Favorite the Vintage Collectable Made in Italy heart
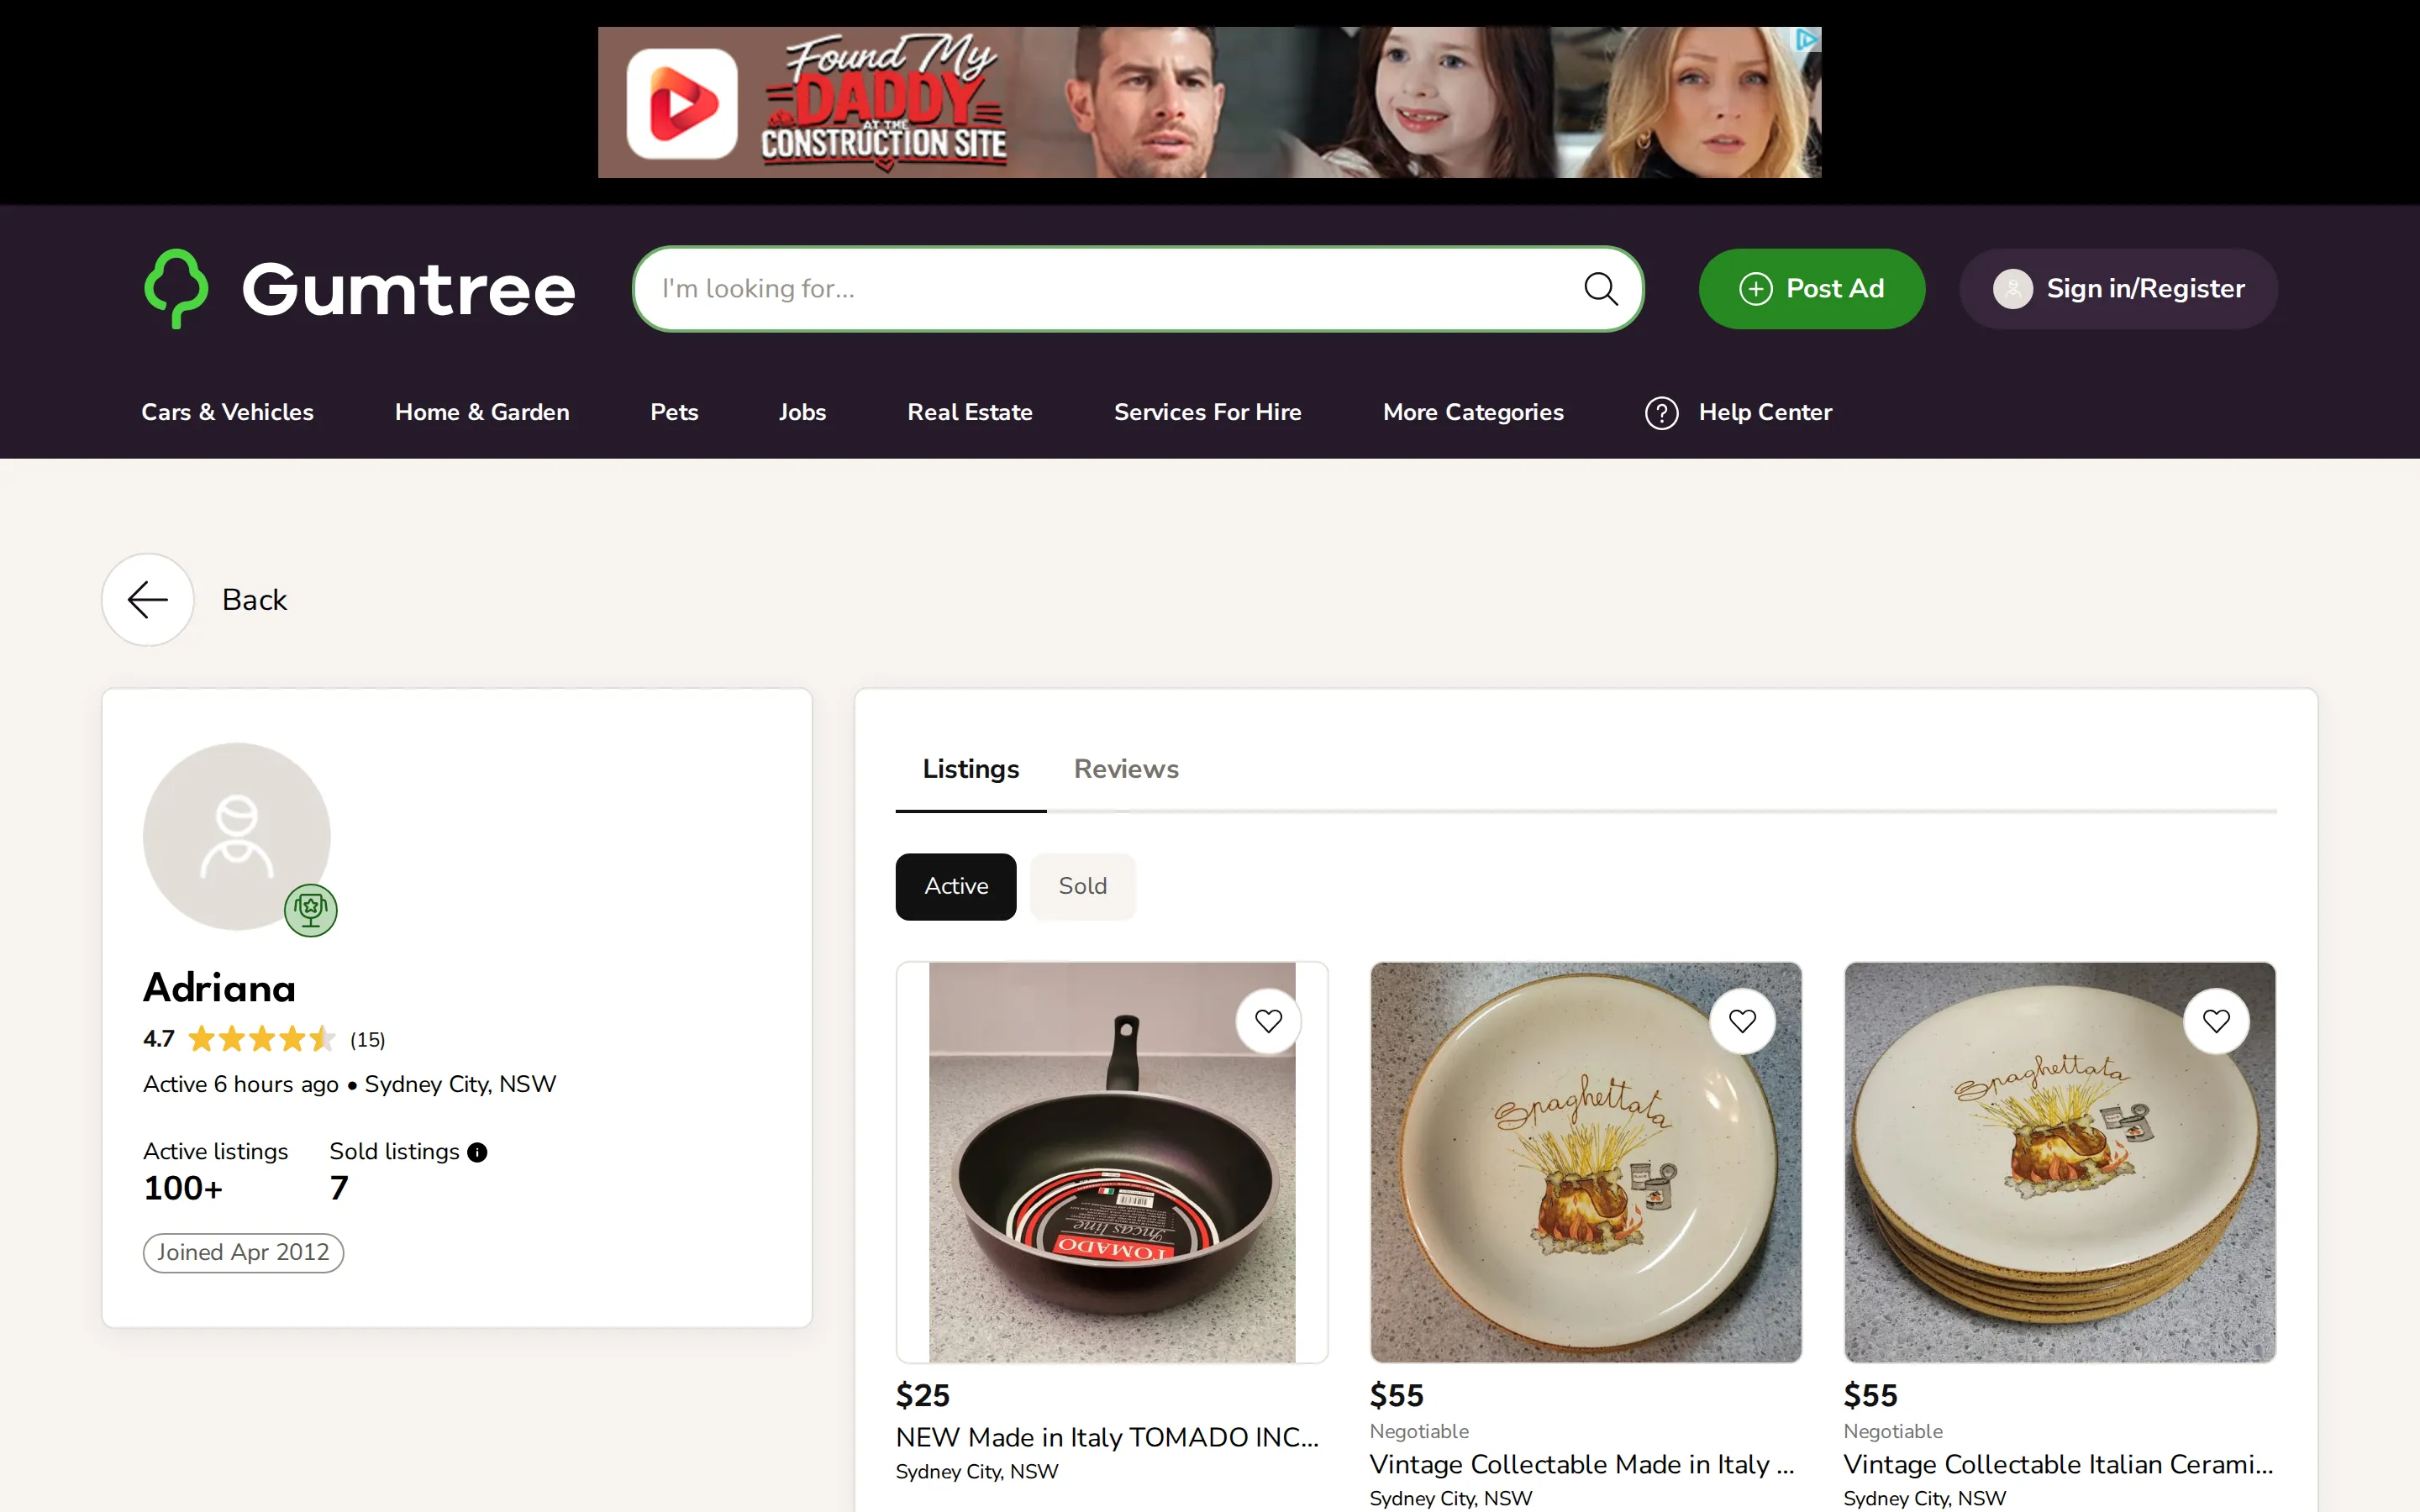 coord(1742,1021)
